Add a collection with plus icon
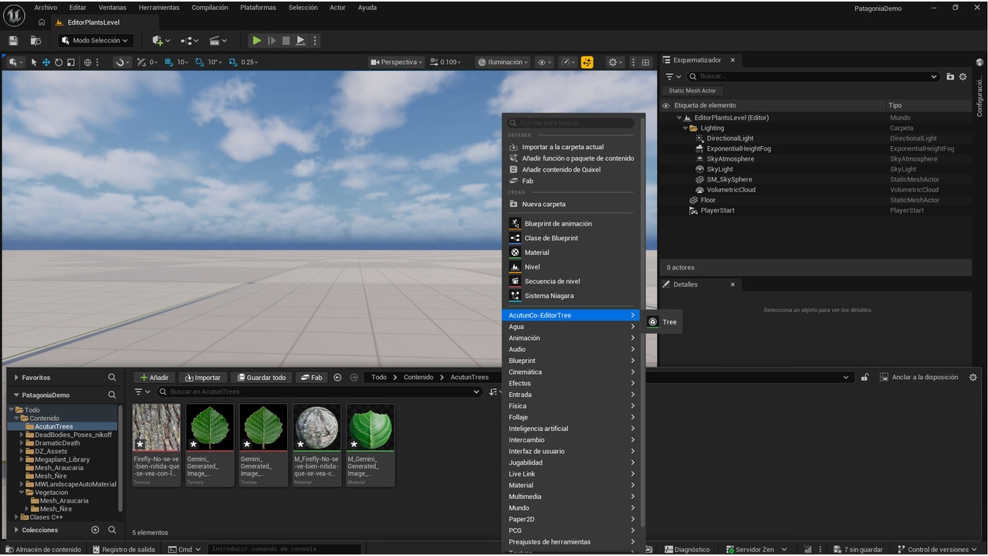The width and height of the screenshot is (988, 556). click(95, 530)
